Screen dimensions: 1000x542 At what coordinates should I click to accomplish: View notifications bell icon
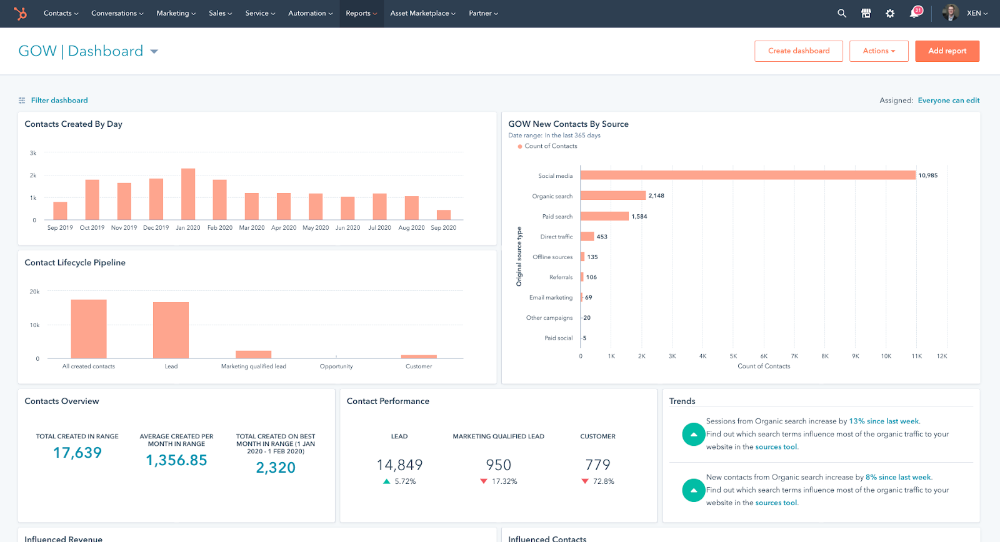[x=914, y=13]
